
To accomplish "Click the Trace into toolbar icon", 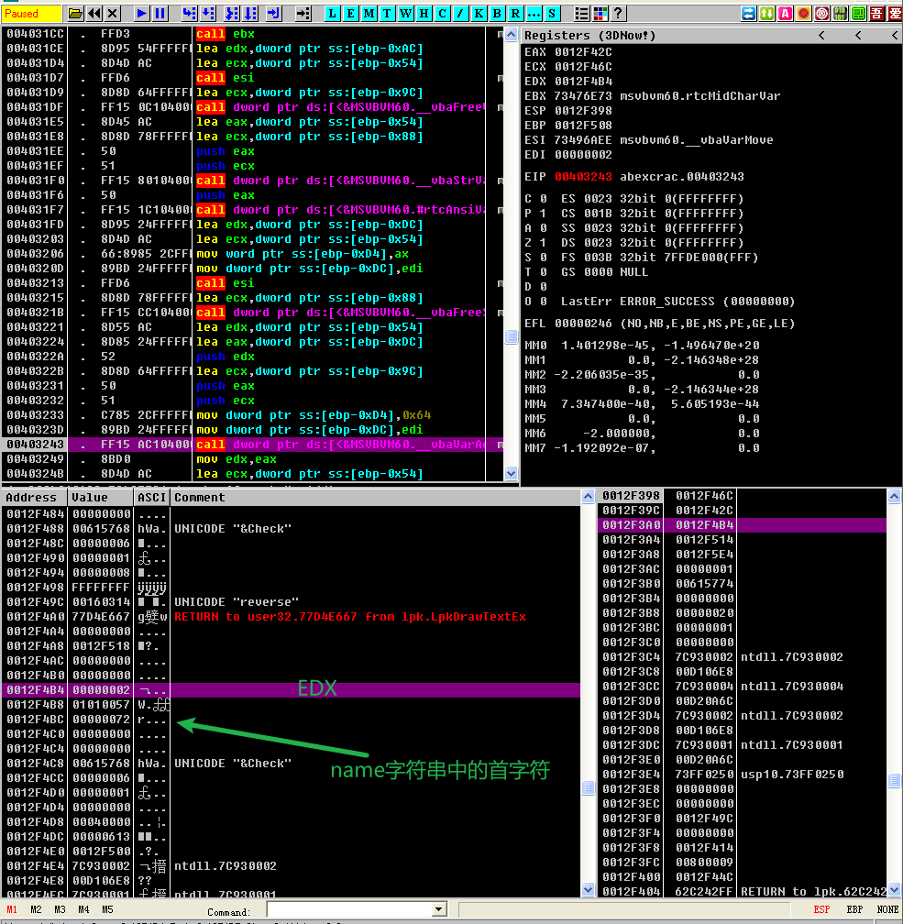I will (232, 13).
